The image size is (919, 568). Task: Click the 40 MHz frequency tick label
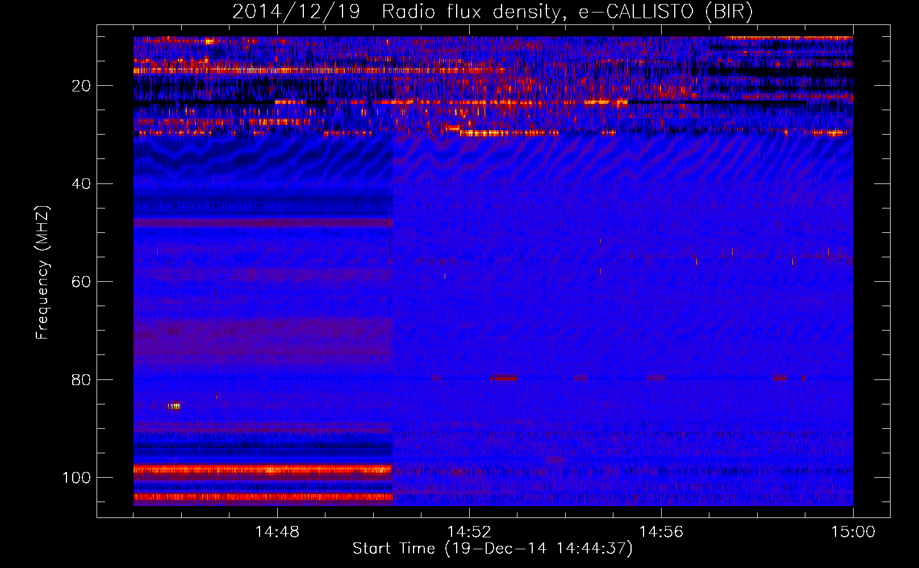[x=82, y=184]
